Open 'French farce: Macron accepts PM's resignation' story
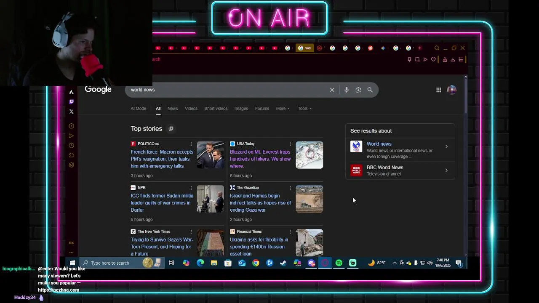Image resolution: width=539 pixels, height=303 pixels. [162, 159]
